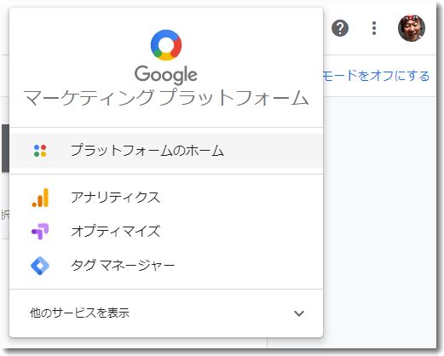Select プラットフォームのホーム menu entry

pyautogui.click(x=166, y=151)
